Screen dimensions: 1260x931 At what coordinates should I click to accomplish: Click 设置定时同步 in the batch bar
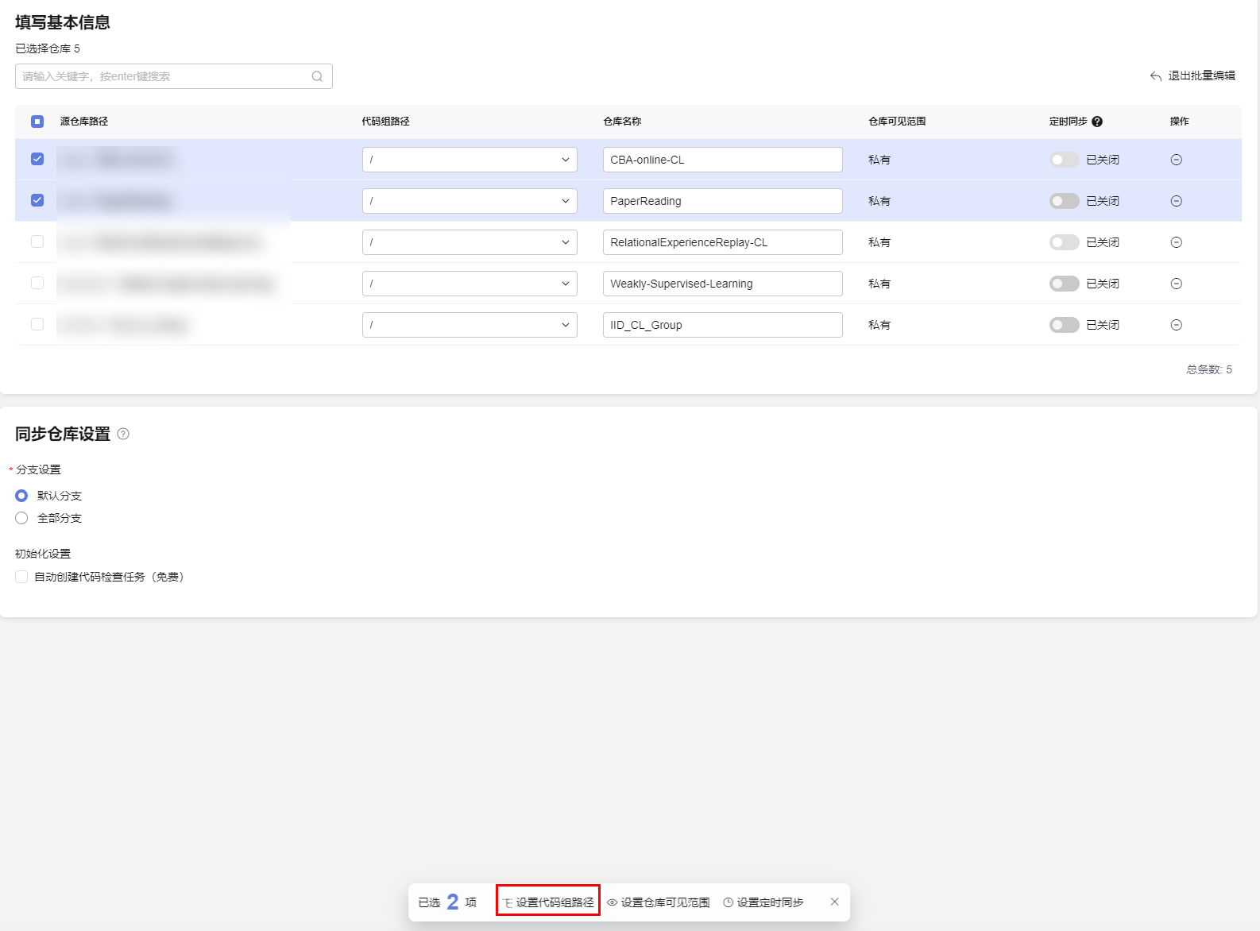pos(763,902)
